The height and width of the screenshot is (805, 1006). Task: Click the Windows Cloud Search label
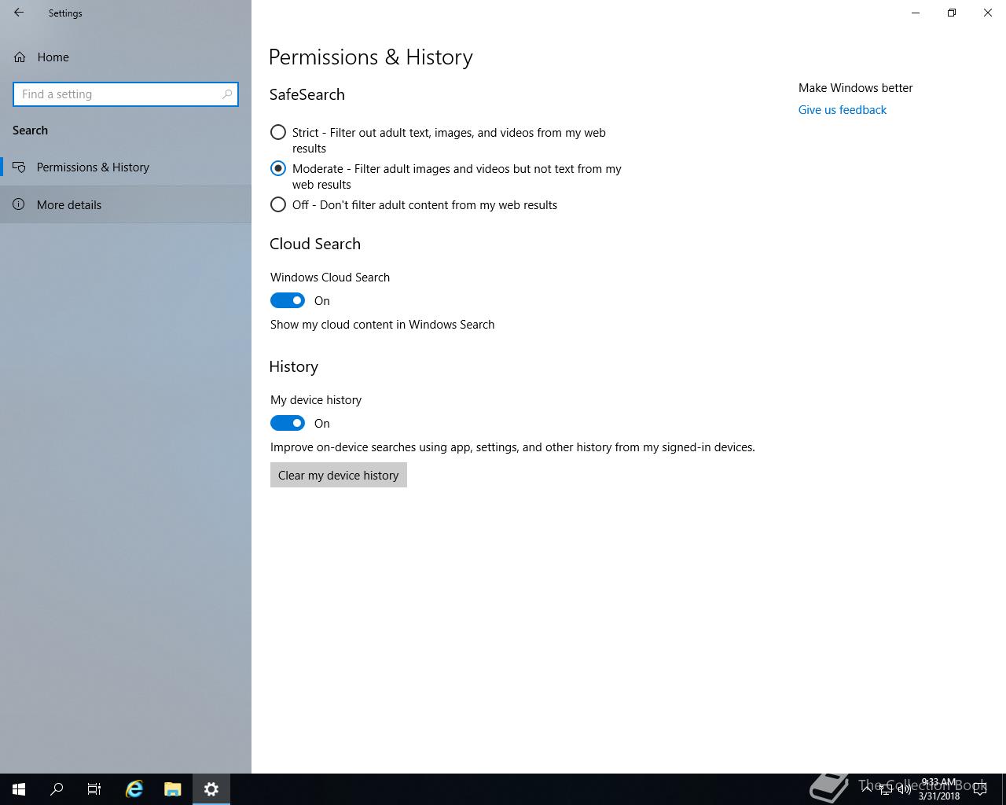coord(330,278)
